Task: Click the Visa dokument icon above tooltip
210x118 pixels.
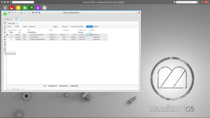Action: pos(5,49)
